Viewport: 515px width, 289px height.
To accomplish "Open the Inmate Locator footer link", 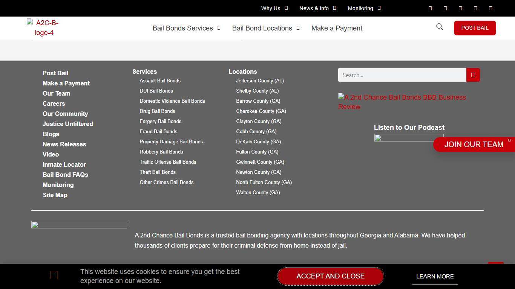I will coord(64,164).
